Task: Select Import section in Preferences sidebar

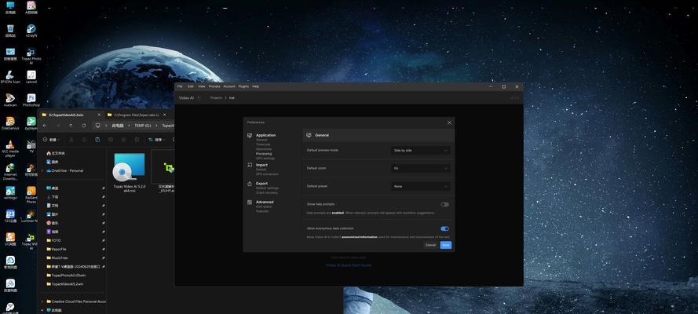Action: 261,165
